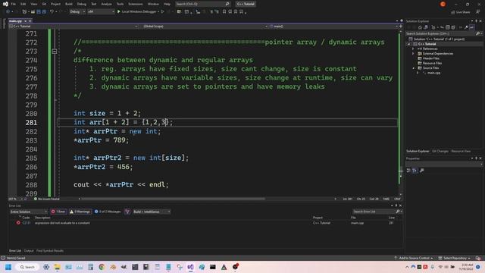The width and height of the screenshot is (485, 273).
Task: Click Select Repository in status bar
Action: 455,258
